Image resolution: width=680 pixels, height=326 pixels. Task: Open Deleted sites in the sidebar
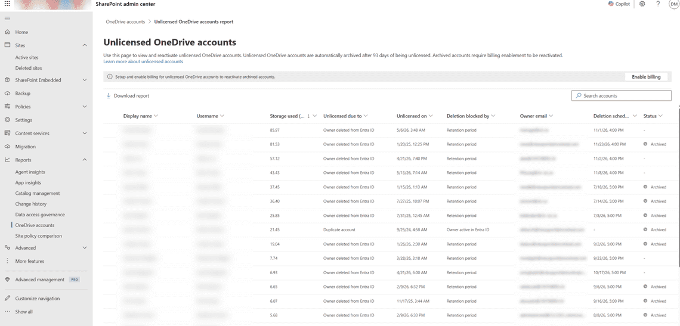coord(29,68)
